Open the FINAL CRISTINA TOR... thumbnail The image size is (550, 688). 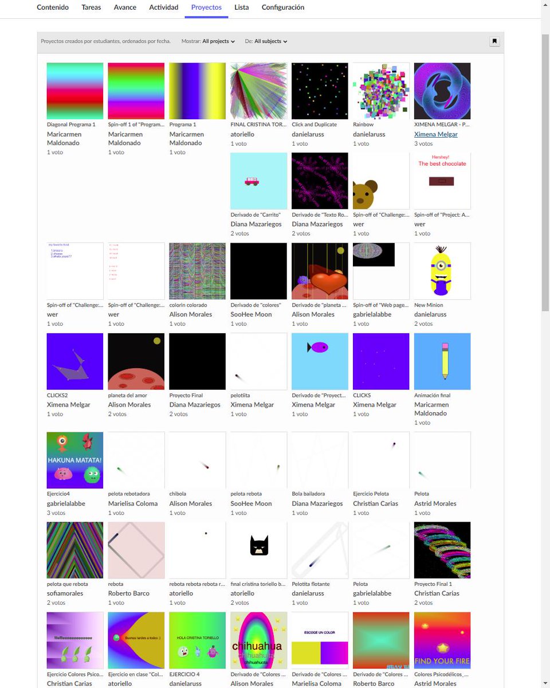[x=259, y=91]
